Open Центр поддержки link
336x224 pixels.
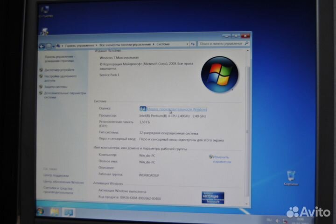[x=56, y=176]
